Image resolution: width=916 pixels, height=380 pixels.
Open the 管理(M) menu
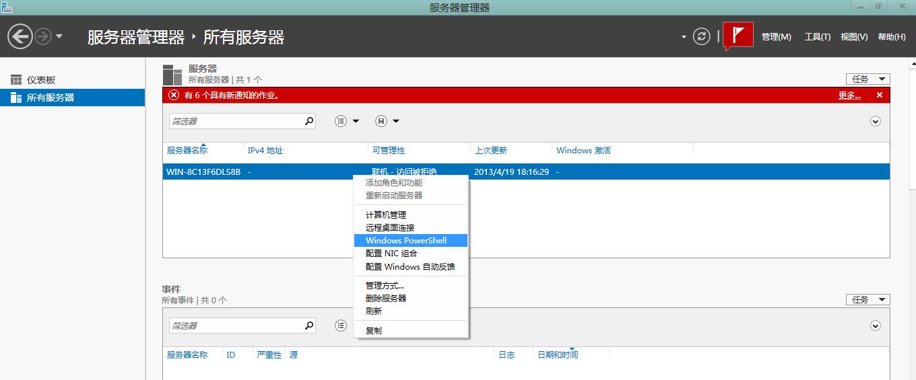(x=776, y=37)
